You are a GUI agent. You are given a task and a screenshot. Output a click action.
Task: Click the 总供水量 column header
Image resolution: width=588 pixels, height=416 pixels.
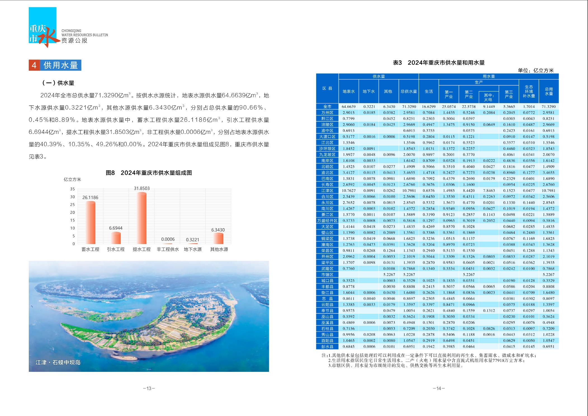coord(409,91)
